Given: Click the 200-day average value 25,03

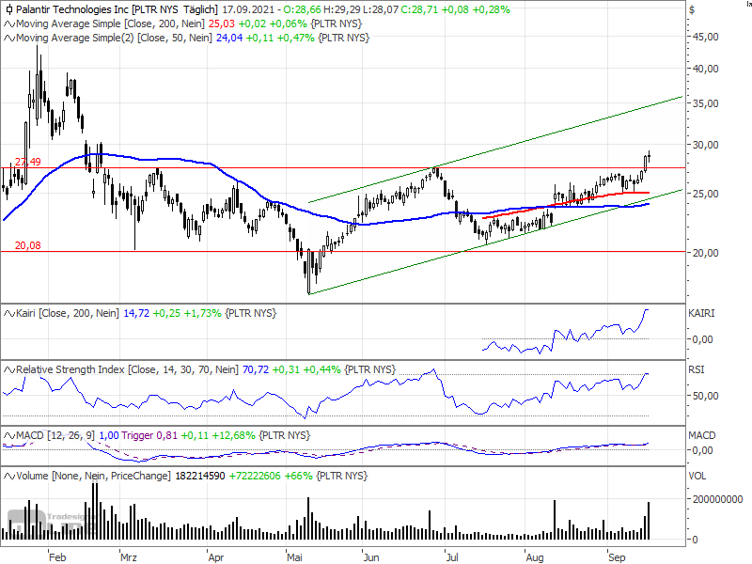Looking at the screenshot, I should coord(222,24).
